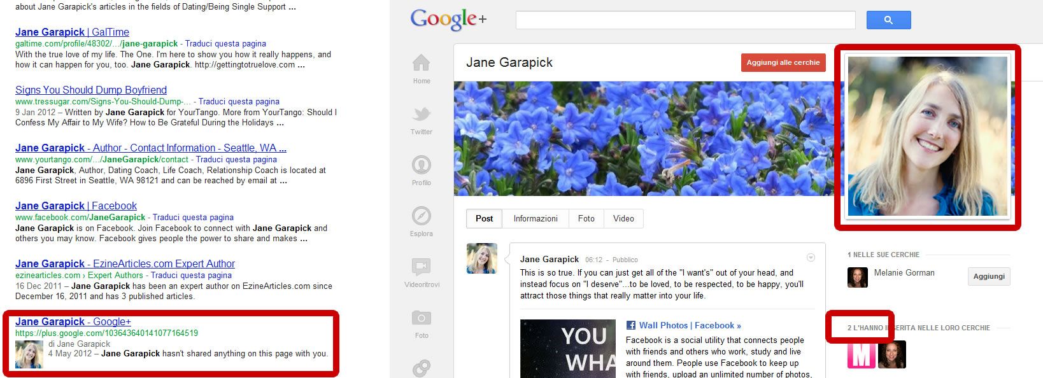Open Wall Photos | Facebook link
The height and width of the screenshot is (378, 1043).
690,325
